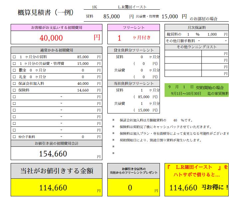
Task: Select the 貸主負担分フリーレント header
Action: [134, 50]
